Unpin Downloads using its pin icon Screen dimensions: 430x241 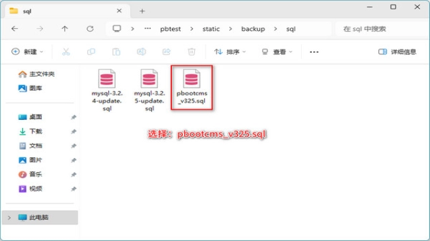(73, 131)
